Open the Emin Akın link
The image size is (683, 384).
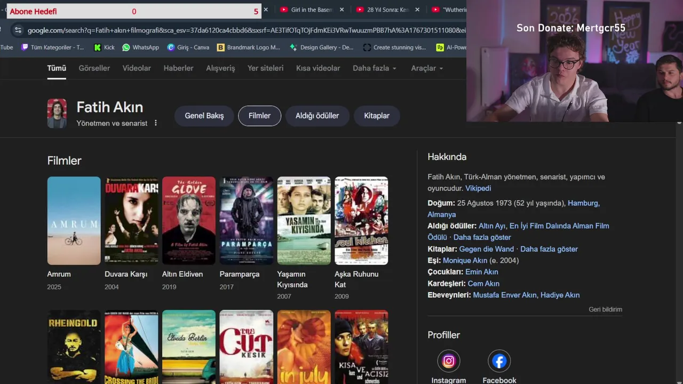click(482, 272)
